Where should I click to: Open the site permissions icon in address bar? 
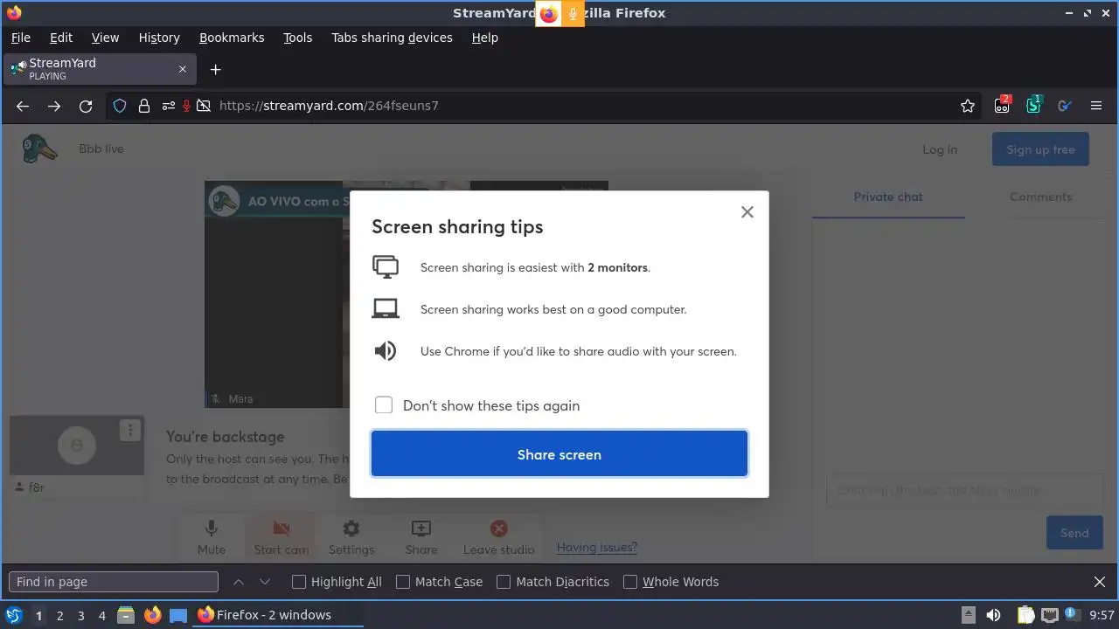point(167,106)
